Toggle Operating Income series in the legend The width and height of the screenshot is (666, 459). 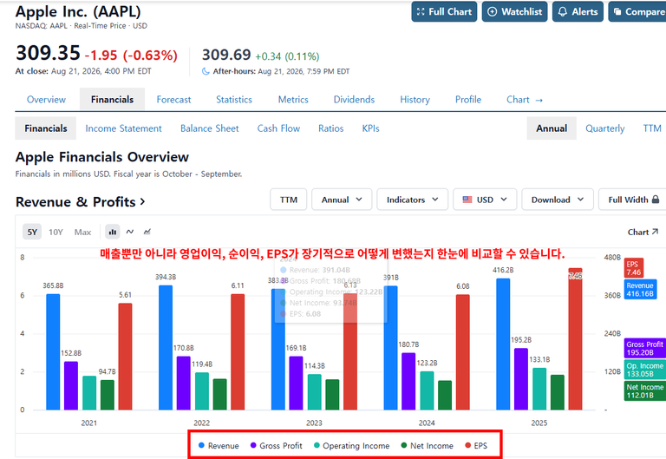[351, 445]
